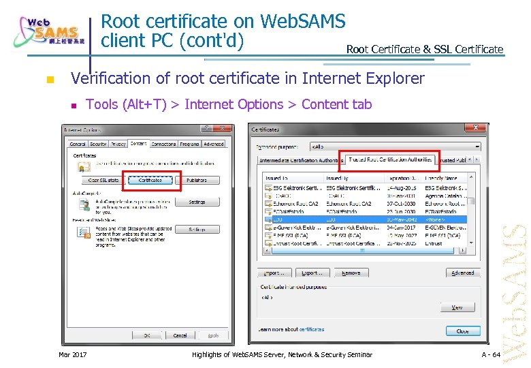
Task: Click the Advanced button in Certificates dialog
Action: click(x=463, y=273)
